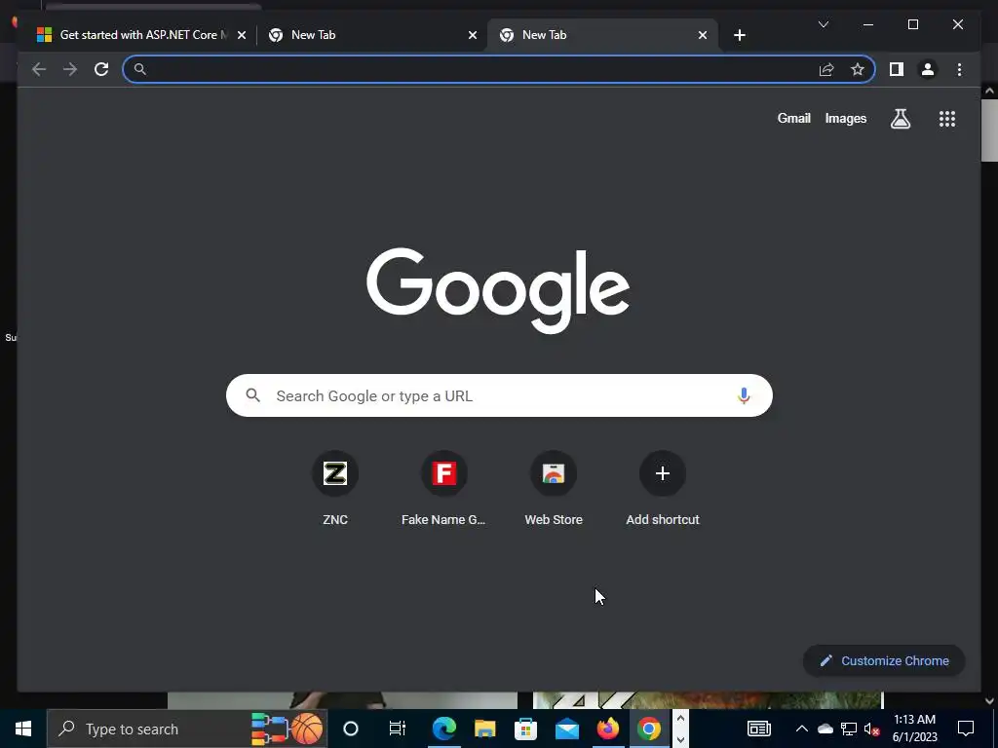998x748 pixels.
Task: Open Search Labs flask icon
Action: point(900,118)
